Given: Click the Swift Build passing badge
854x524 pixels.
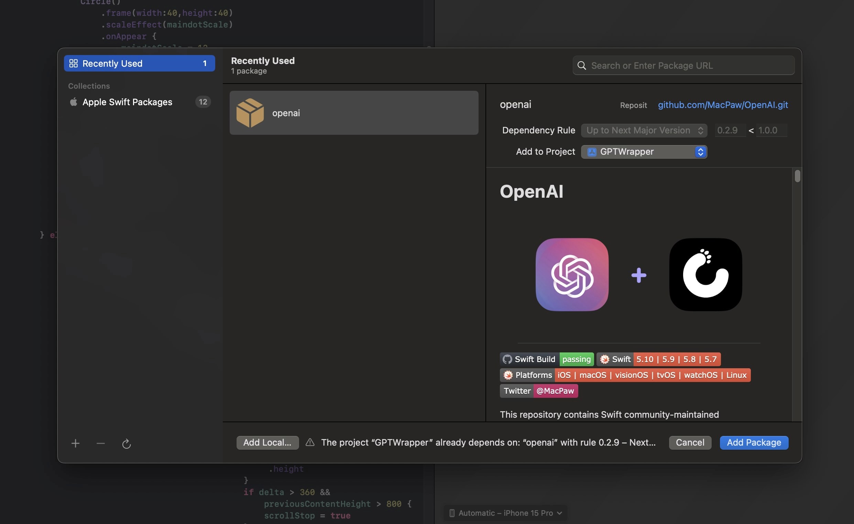Looking at the screenshot, I should (547, 359).
